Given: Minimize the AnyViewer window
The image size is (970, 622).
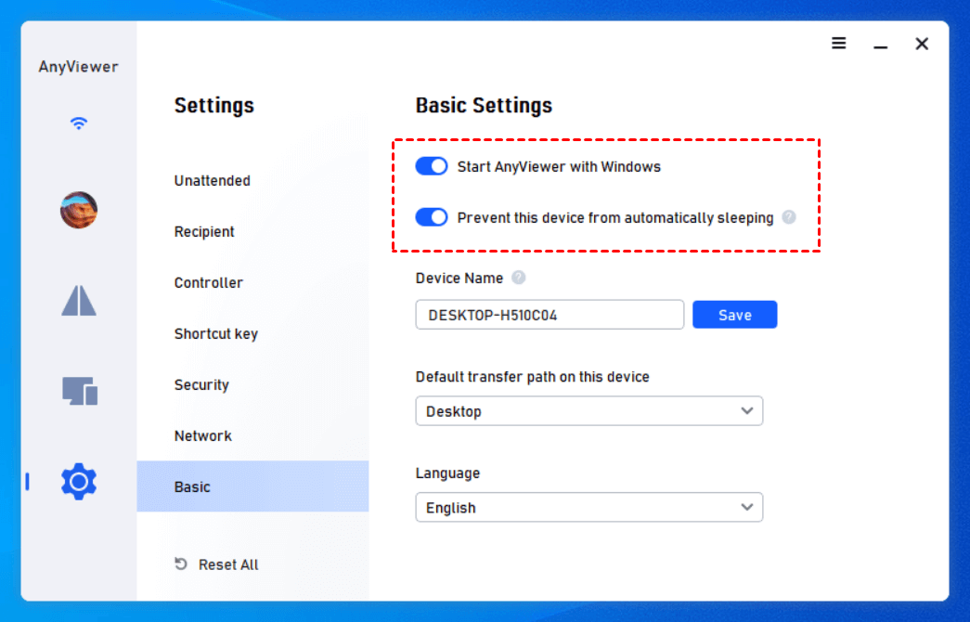Looking at the screenshot, I should [x=880, y=46].
